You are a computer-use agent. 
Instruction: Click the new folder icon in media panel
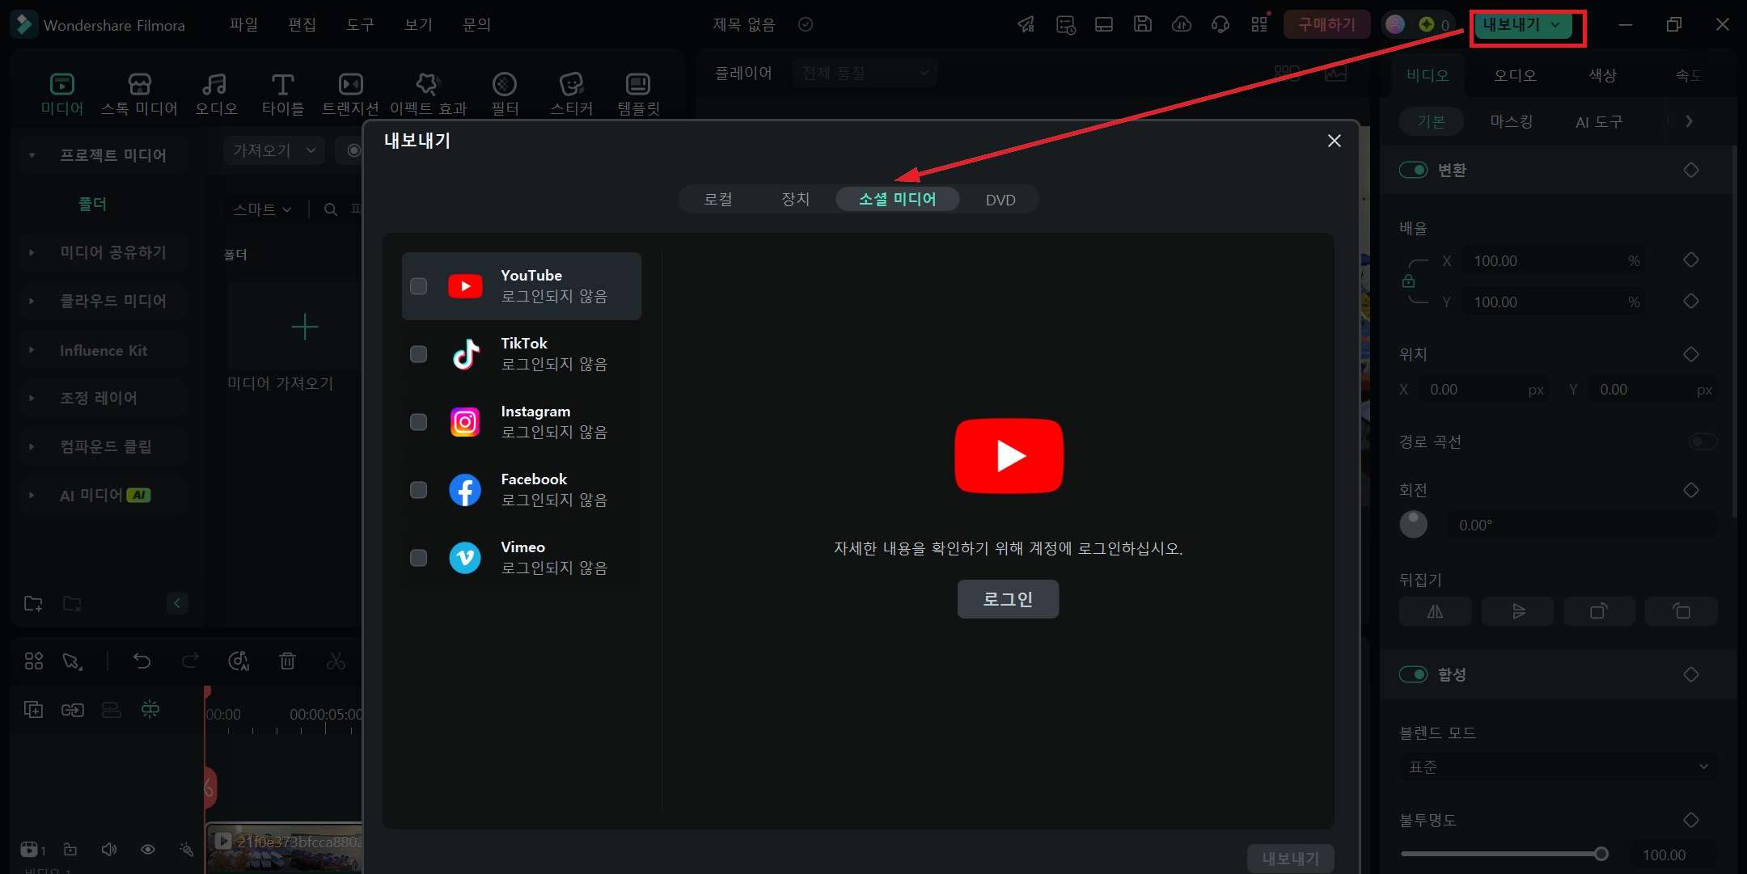pos(33,603)
